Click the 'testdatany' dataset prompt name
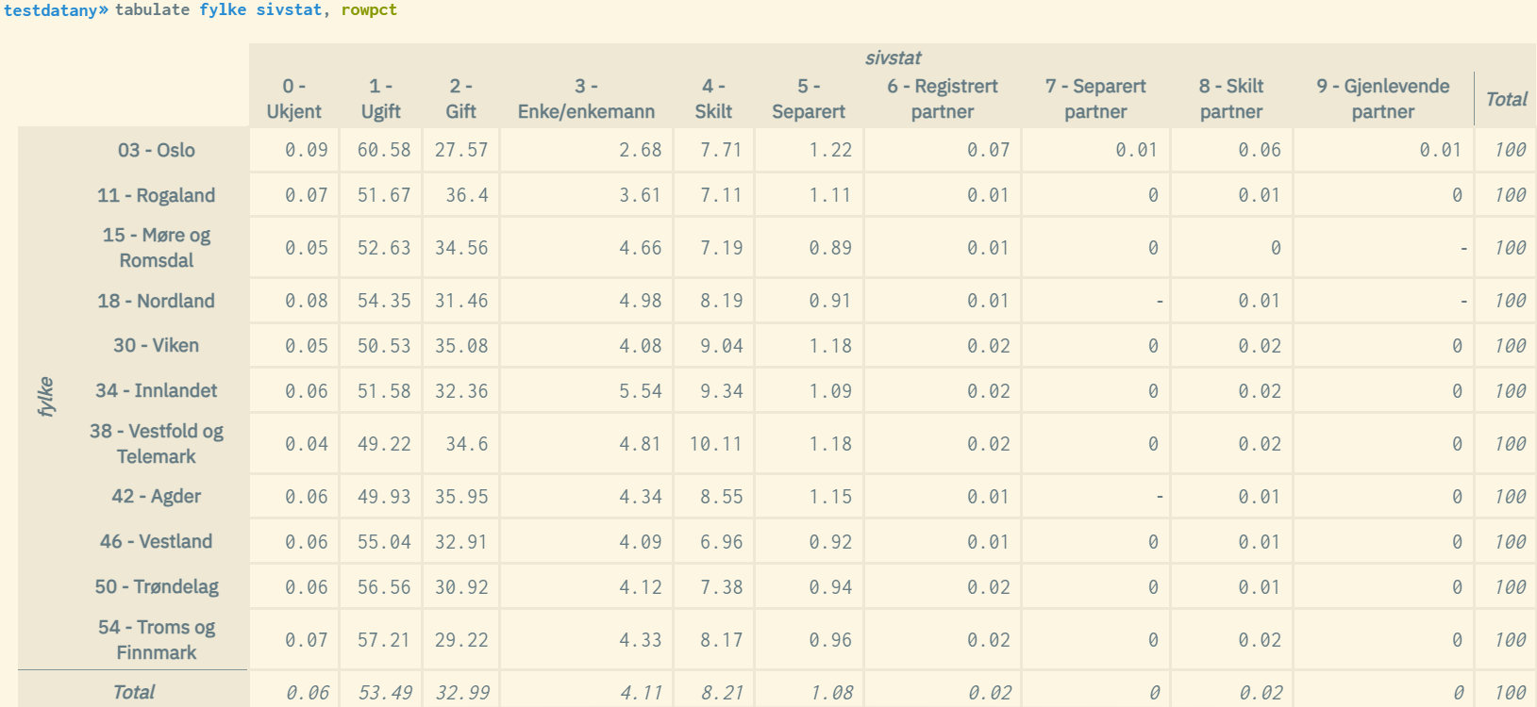1537x707 pixels. pos(50,10)
